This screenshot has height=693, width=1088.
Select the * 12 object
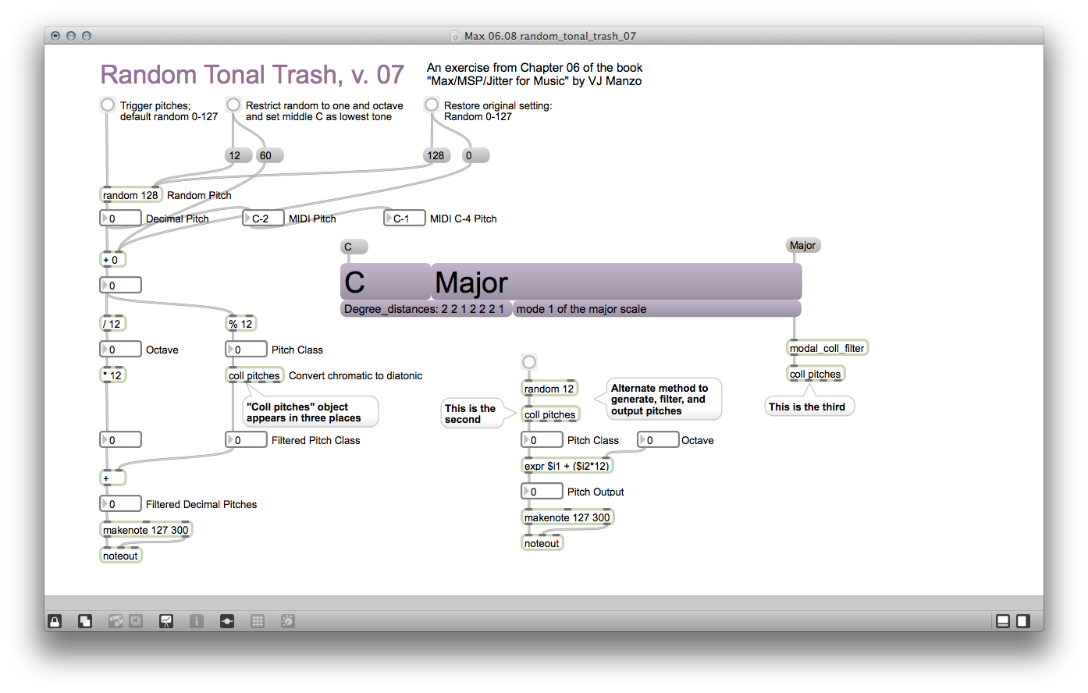(x=113, y=375)
